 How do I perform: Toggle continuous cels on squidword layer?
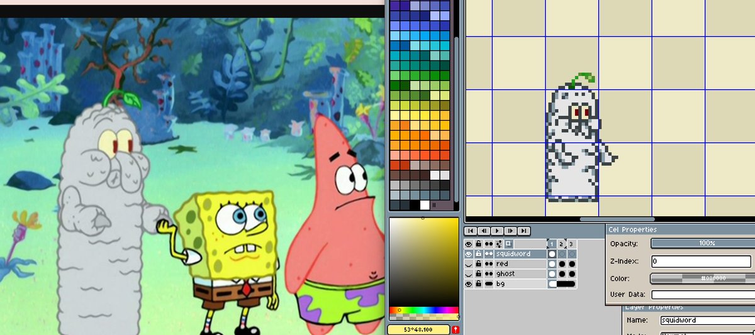pos(489,254)
